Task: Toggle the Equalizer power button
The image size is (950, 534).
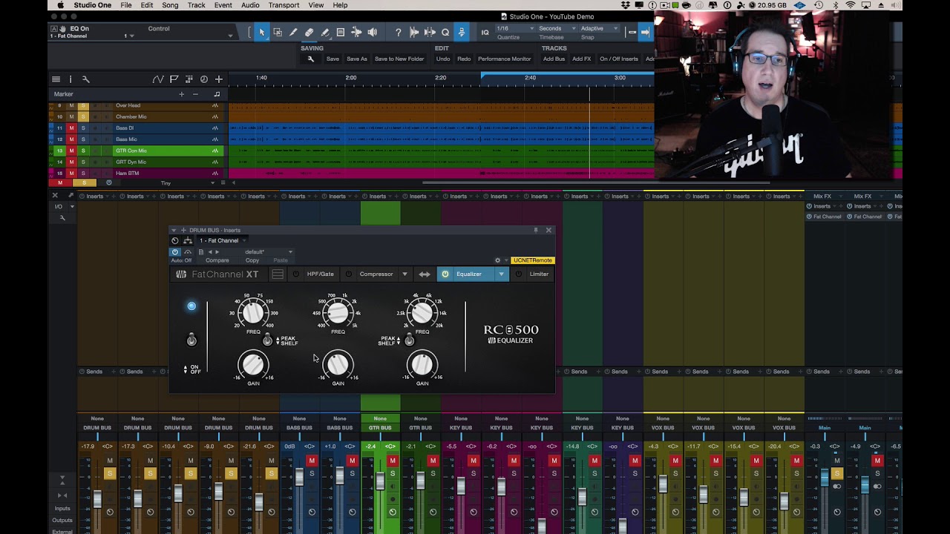Action: click(445, 274)
